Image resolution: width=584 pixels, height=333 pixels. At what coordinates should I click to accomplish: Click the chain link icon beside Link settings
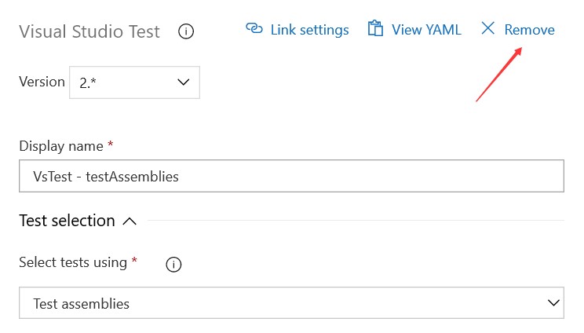pos(254,29)
